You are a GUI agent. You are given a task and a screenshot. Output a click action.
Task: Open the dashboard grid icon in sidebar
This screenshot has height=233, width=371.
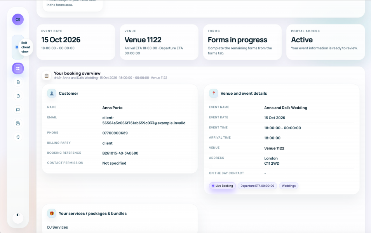(x=18, y=68)
